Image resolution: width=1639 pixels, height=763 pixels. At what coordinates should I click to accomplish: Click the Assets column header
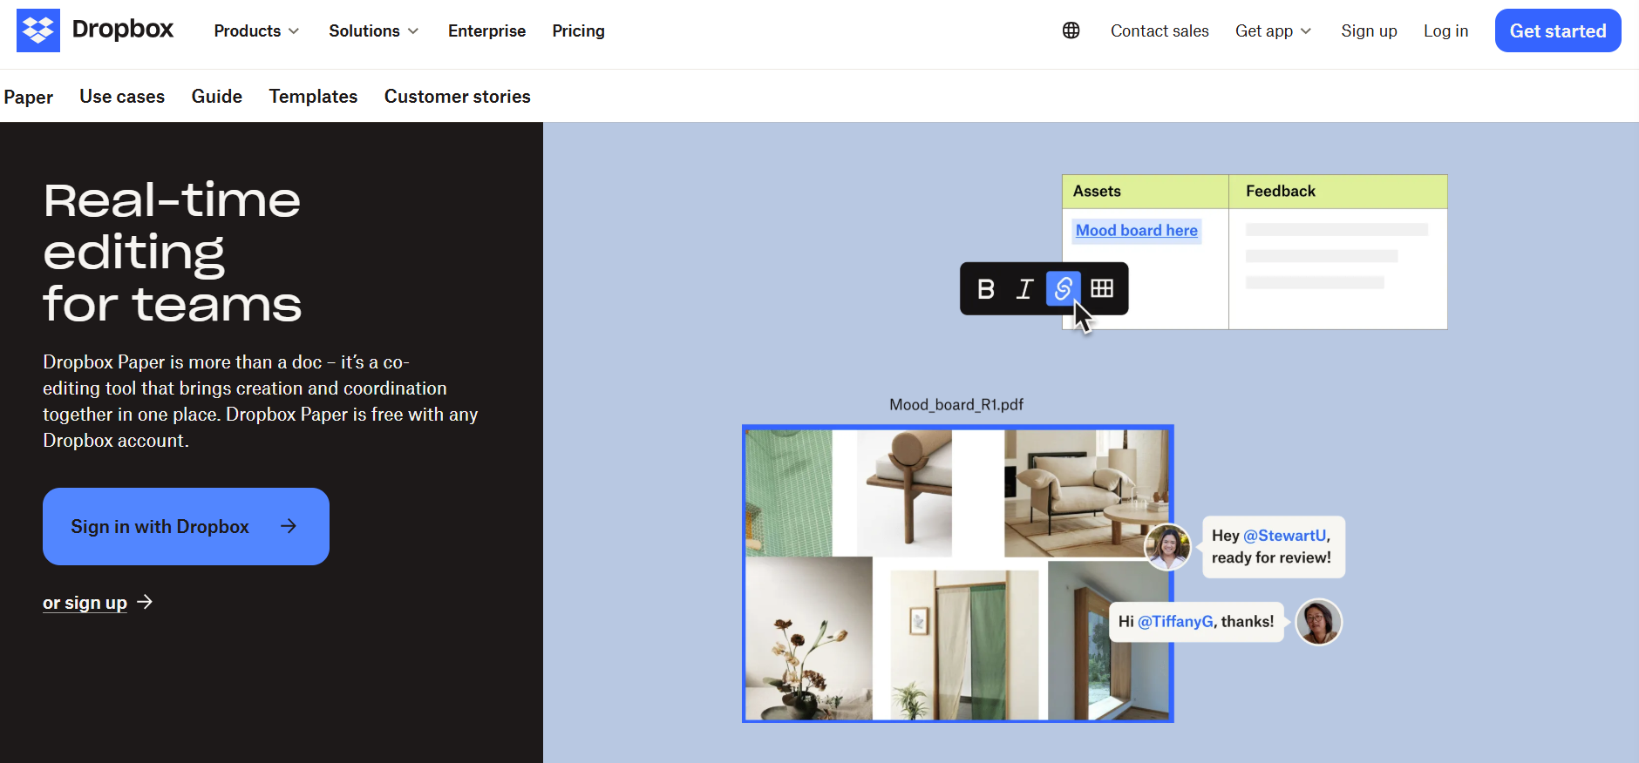click(x=1145, y=191)
